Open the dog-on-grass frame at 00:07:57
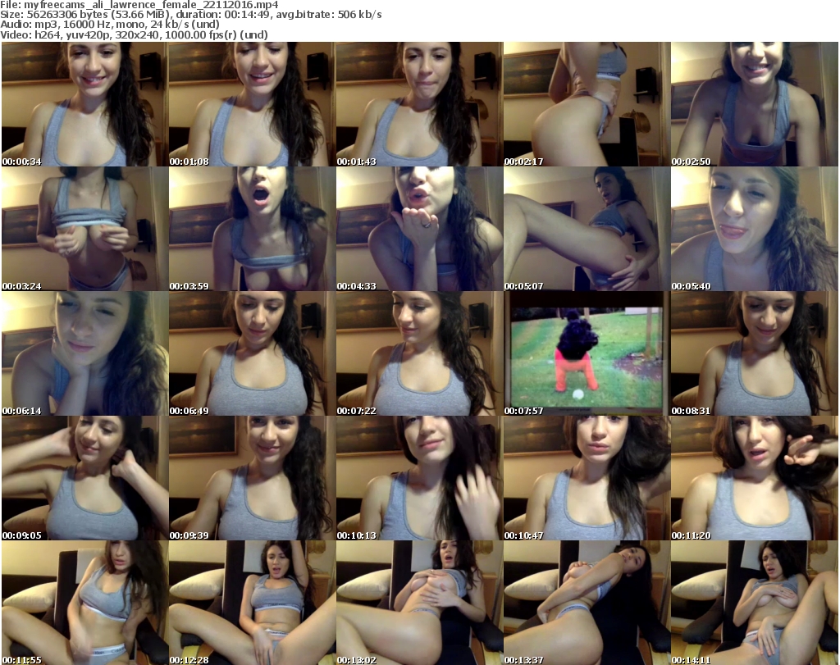 (x=587, y=353)
